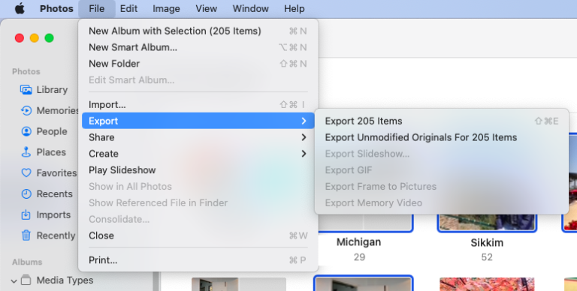Viewport: 577px width, 291px height.
Task: Select Export 205 Items
Action: (442, 121)
